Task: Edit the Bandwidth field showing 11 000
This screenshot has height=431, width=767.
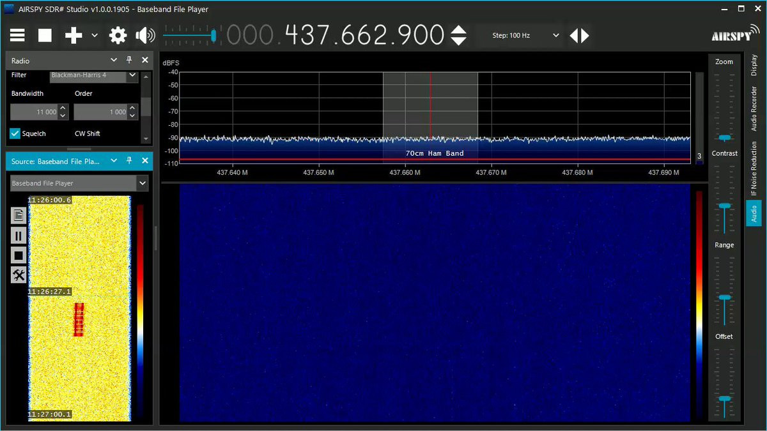Action: coord(34,112)
